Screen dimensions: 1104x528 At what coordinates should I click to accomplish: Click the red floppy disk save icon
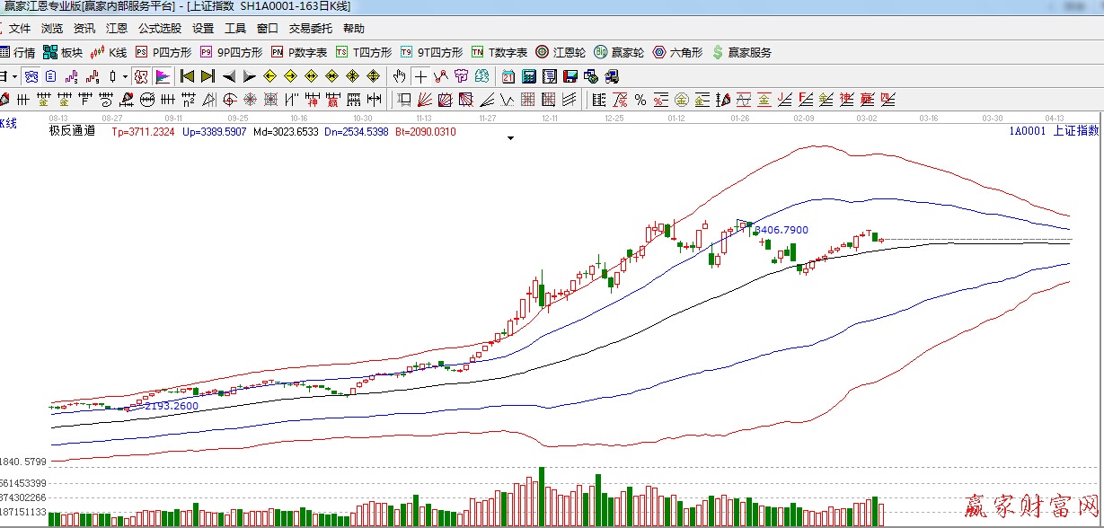coord(570,76)
